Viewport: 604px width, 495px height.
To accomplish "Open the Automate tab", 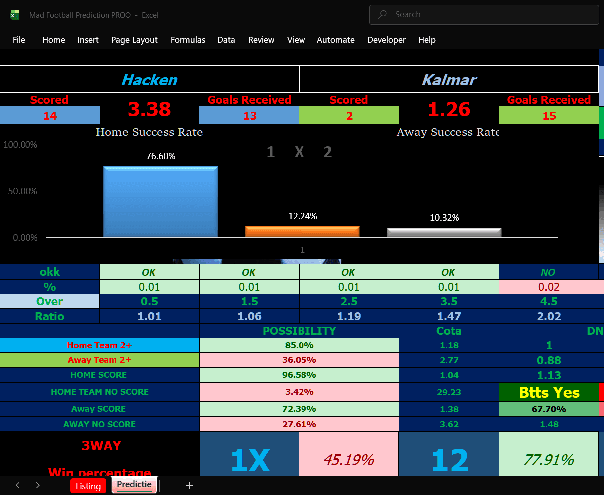I will pyautogui.click(x=336, y=40).
